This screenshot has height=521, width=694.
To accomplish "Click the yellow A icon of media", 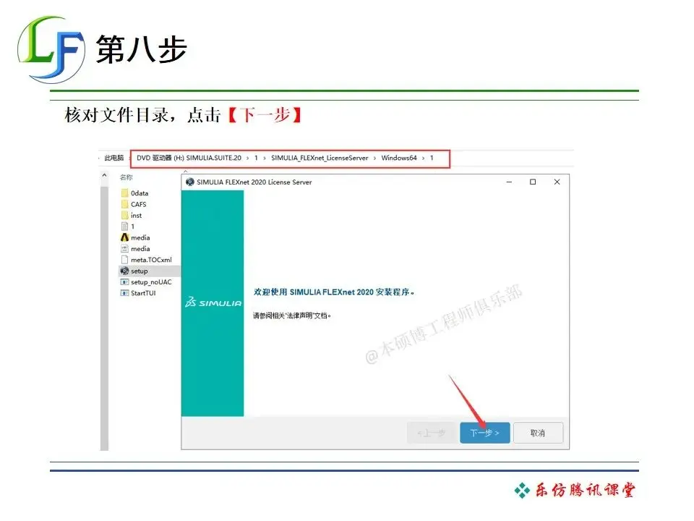I will point(125,237).
